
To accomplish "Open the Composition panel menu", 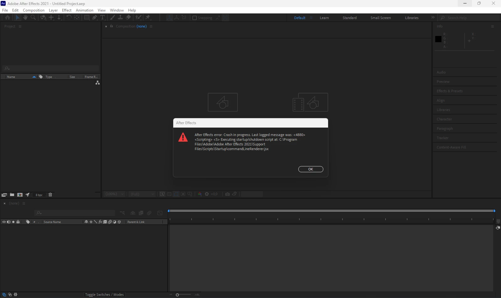I will tap(151, 26).
